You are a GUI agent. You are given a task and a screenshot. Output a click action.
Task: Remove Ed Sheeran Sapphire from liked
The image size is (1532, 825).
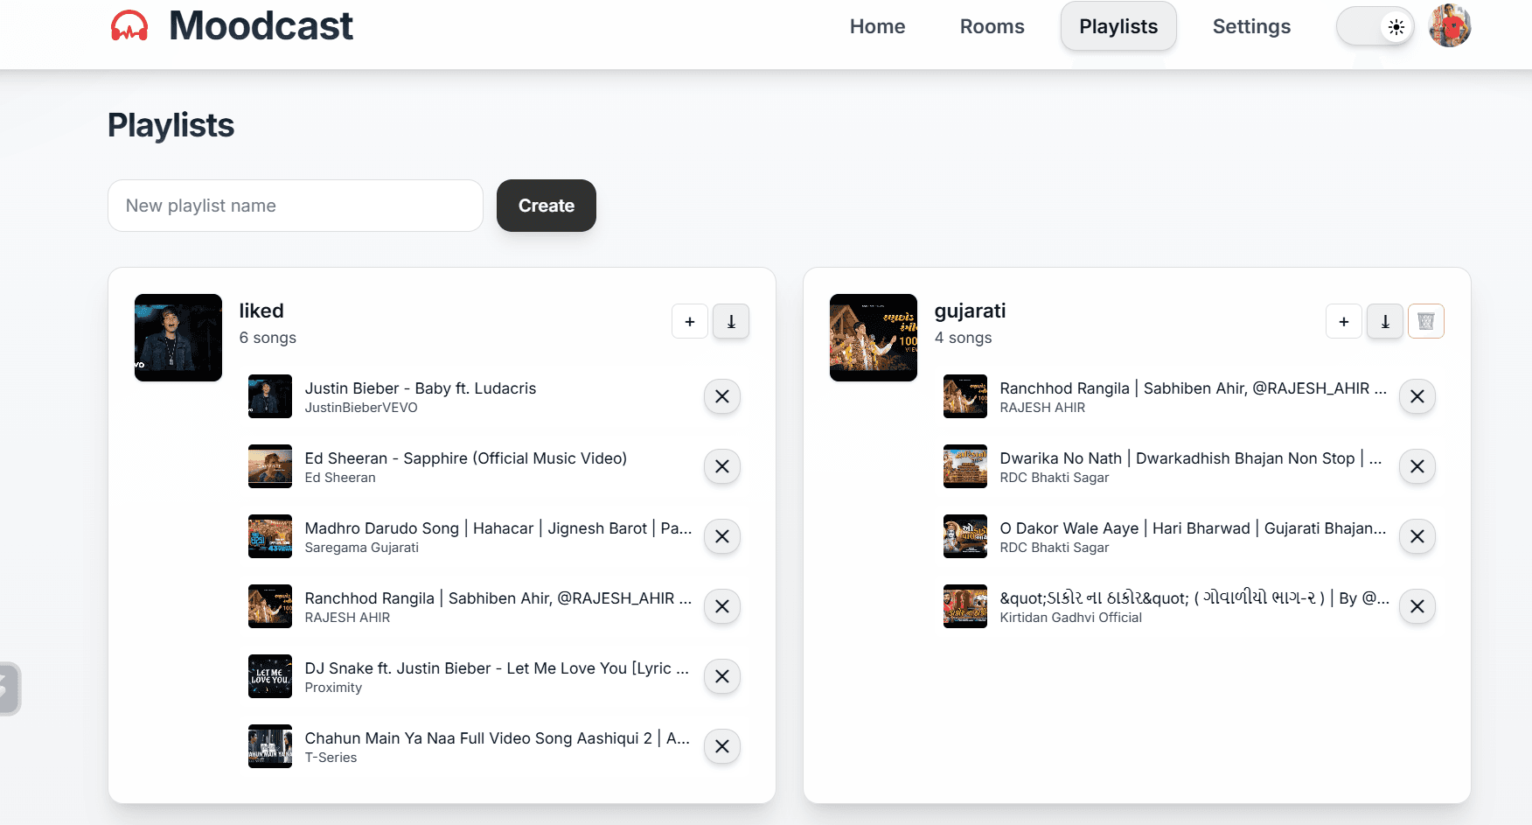pos(721,466)
